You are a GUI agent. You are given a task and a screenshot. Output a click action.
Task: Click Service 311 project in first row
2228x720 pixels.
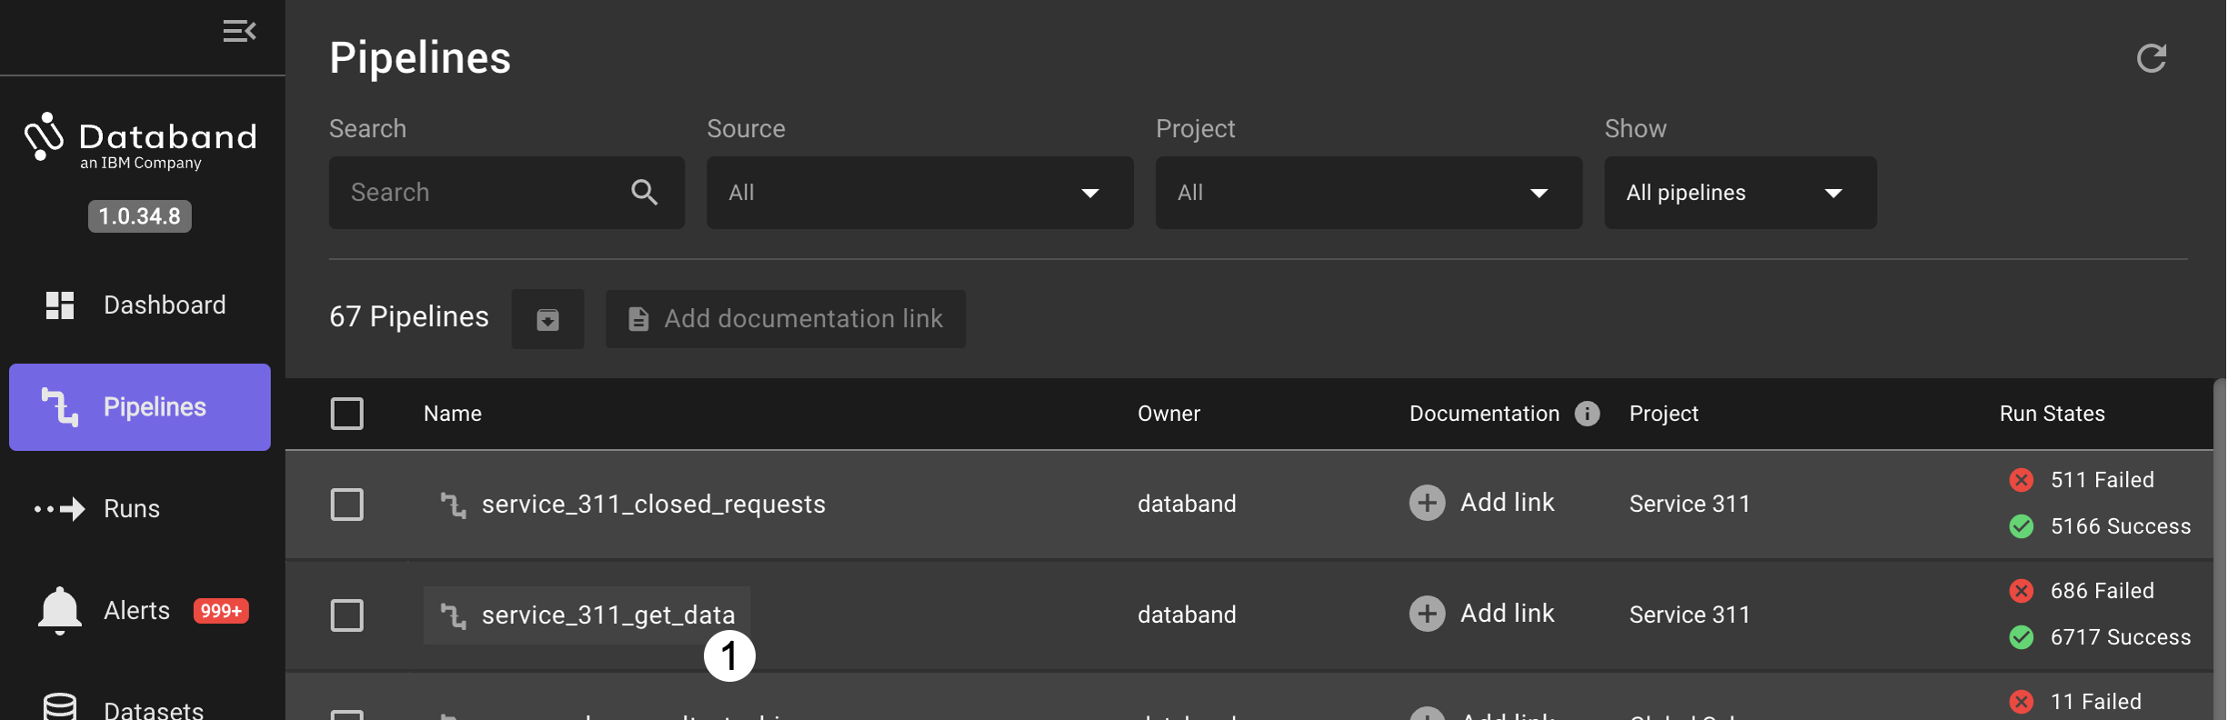click(x=1690, y=505)
